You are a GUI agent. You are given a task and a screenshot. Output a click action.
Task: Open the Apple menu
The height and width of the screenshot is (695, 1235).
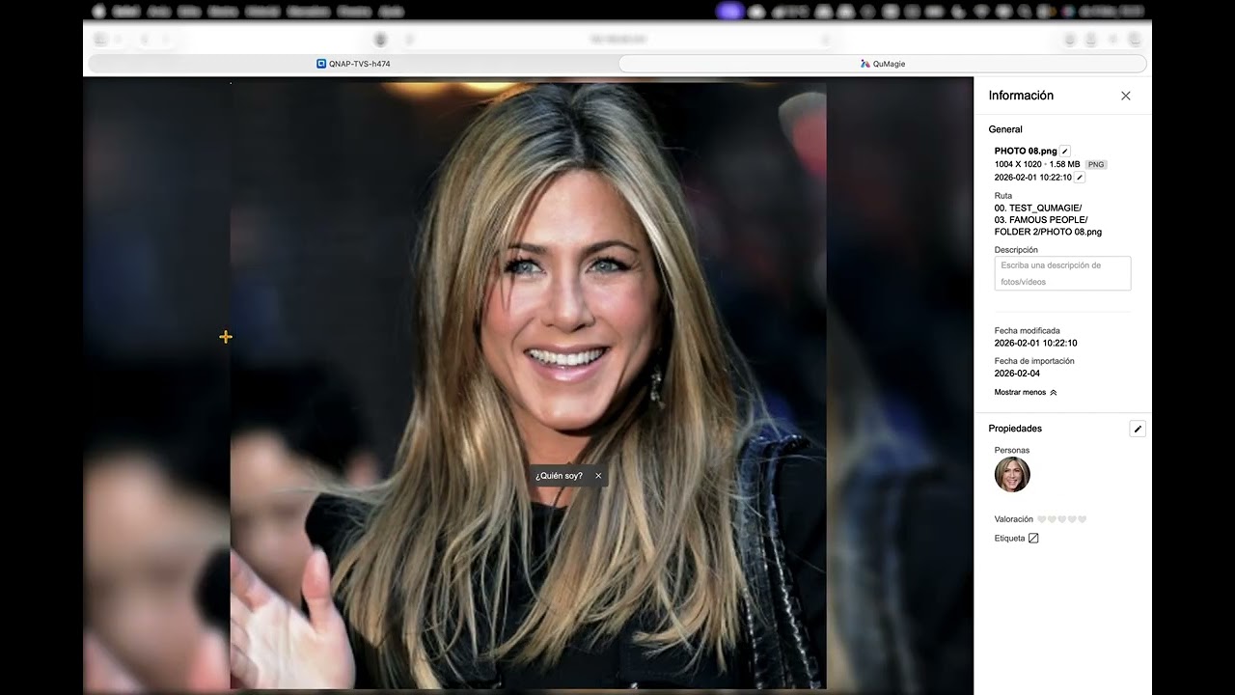tap(98, 12)
